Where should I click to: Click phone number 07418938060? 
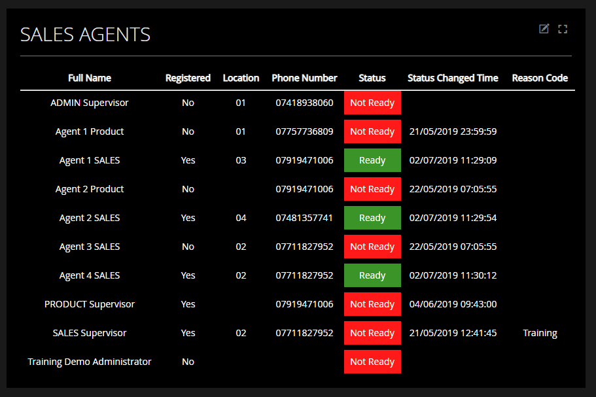[x=304, y=103]
